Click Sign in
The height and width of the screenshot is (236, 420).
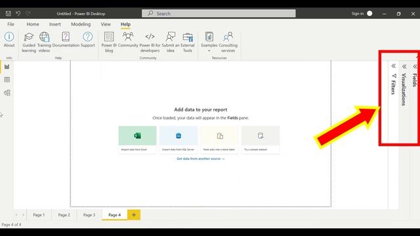pos(357,13)
